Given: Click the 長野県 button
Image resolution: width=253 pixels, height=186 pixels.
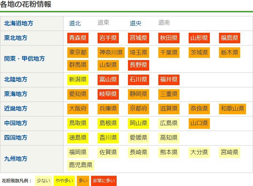Looking at the screenshot, I should (x=138, y=65).
